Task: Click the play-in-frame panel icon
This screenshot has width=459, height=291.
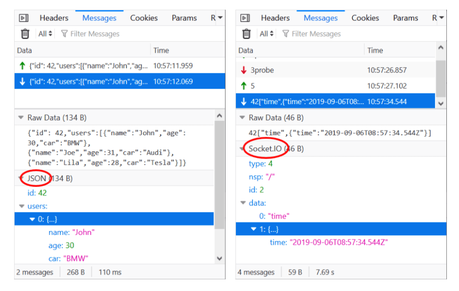Action: pyautogui.click(x=24, y=18)
